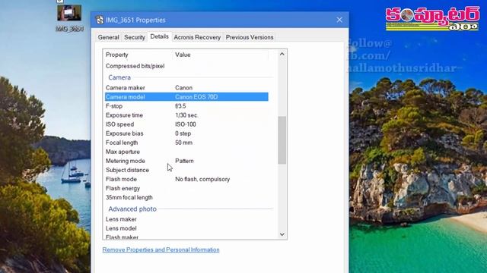The width and height of the screenshot is (487, 273).
Task: Click the Value column header
Action: point(183,55)
